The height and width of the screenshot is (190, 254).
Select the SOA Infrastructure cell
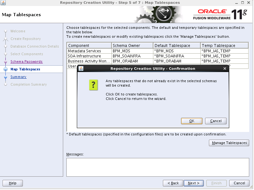click(89, 56)
